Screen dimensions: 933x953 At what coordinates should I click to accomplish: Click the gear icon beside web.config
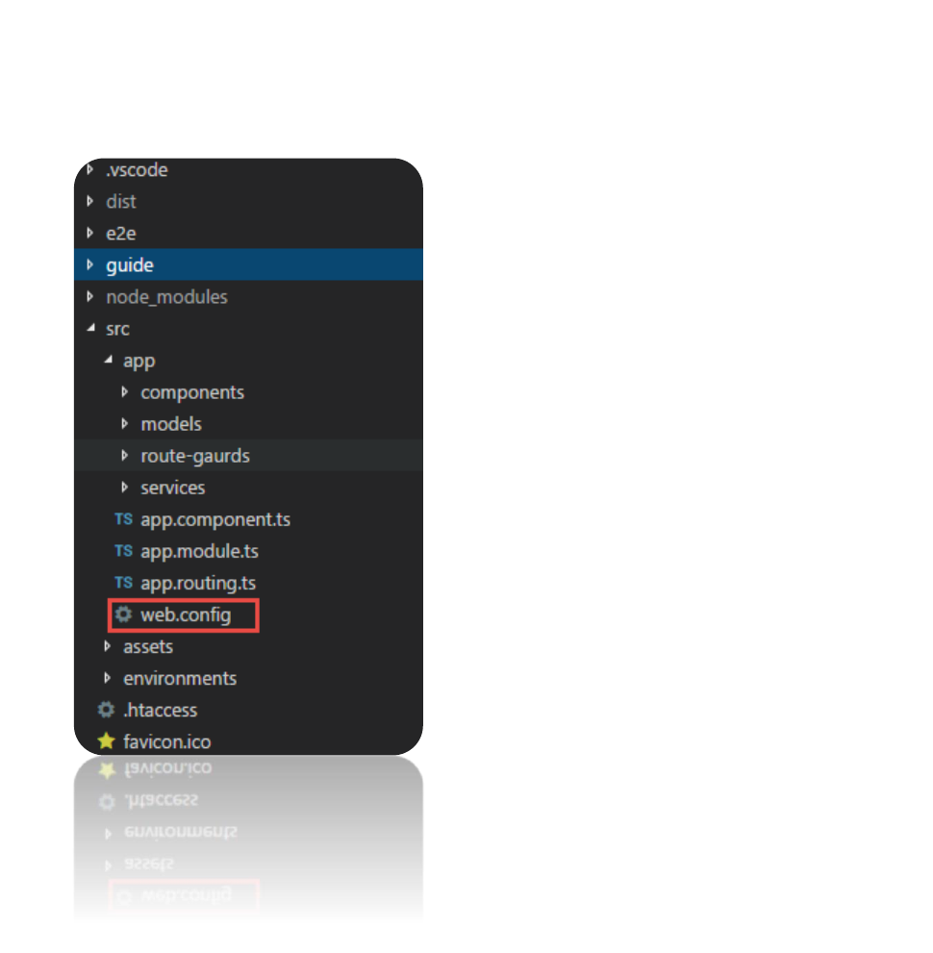click(x=123, y=614)
